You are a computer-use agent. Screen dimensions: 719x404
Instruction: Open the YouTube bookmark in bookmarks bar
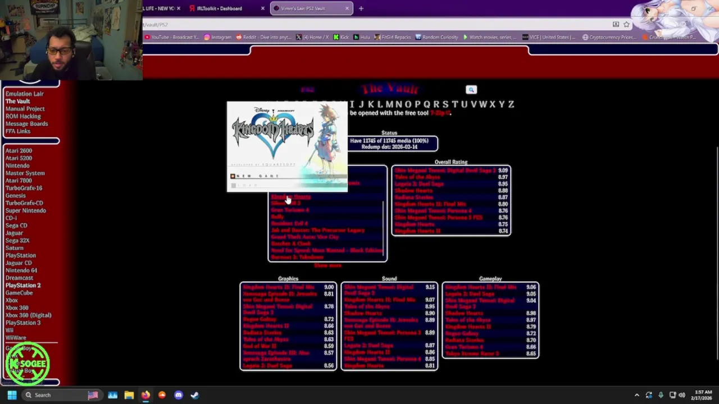tap(171, 37)
